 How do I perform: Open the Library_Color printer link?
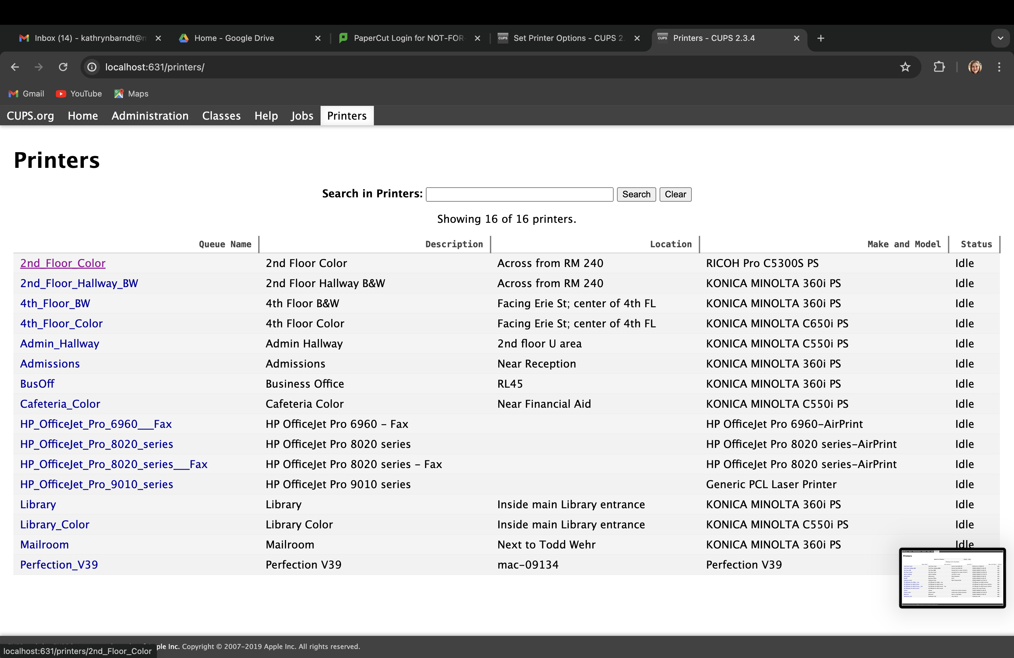point(55,524)
